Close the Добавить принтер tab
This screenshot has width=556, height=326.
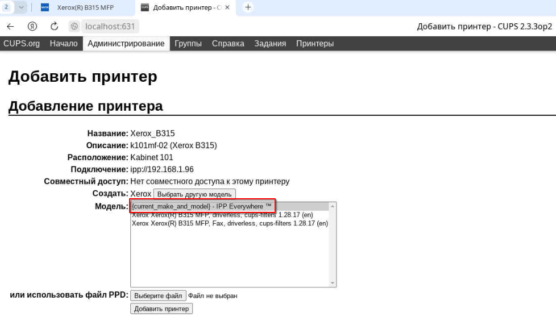(227, 7)
